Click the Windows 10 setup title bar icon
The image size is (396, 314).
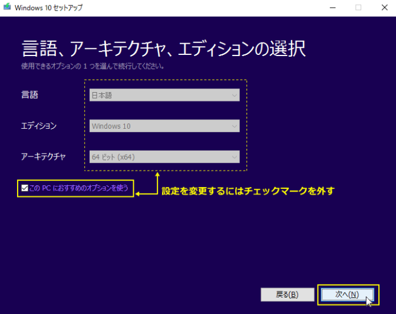pos(7,7)
